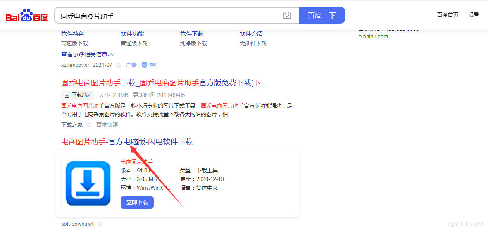
Task: Click 高速版下载 text
Action: pyautogui.click(x=75, y=43)
